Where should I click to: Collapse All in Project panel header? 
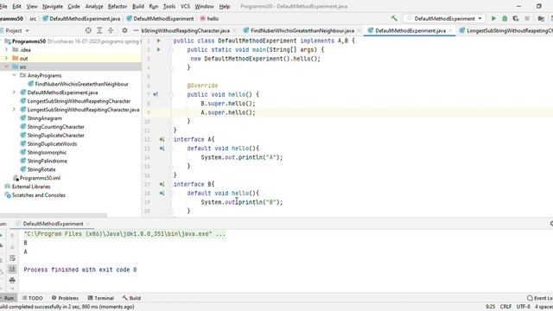click(111, 31)
